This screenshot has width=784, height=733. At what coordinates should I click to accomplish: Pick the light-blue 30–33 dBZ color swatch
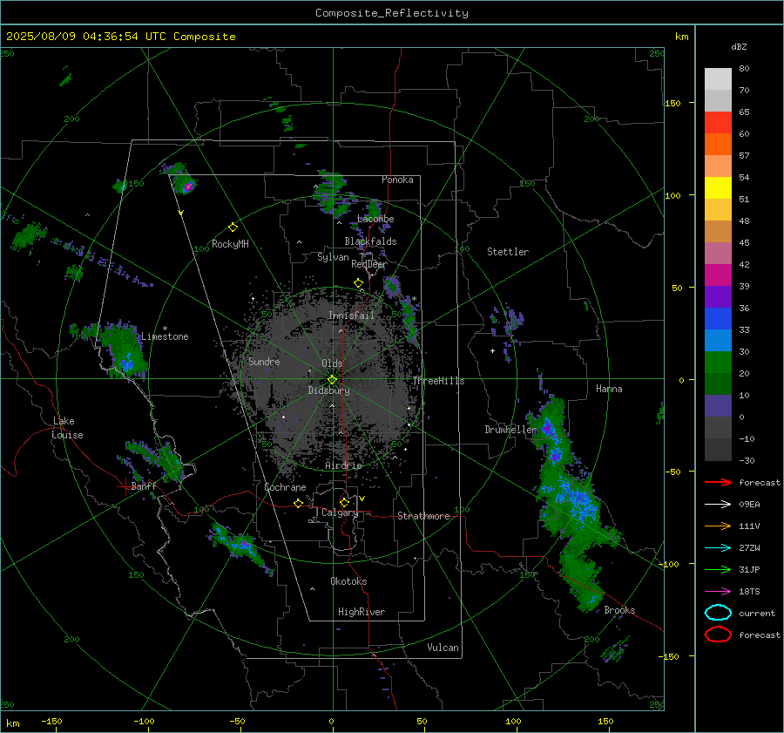718,340
